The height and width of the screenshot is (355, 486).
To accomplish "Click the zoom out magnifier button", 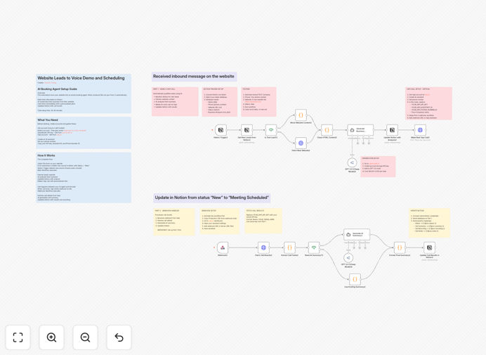I will (85, 337).
